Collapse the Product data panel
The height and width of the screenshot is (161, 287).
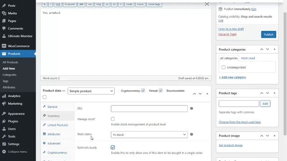point(207,94)
